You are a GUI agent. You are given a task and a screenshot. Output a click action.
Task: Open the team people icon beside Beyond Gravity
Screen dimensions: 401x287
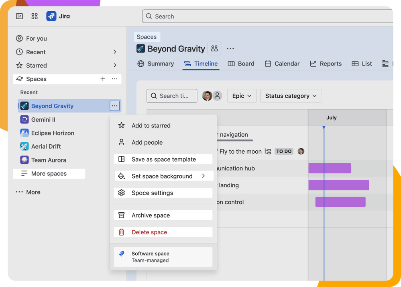click(214, 48)
